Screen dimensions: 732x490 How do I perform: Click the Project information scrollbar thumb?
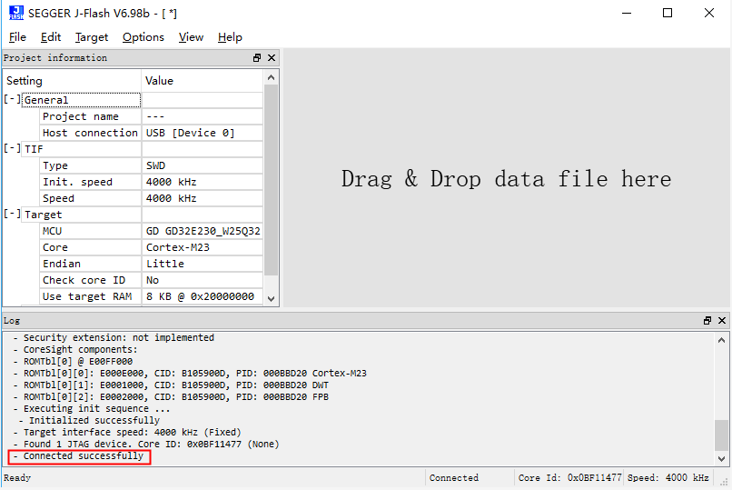271,180
